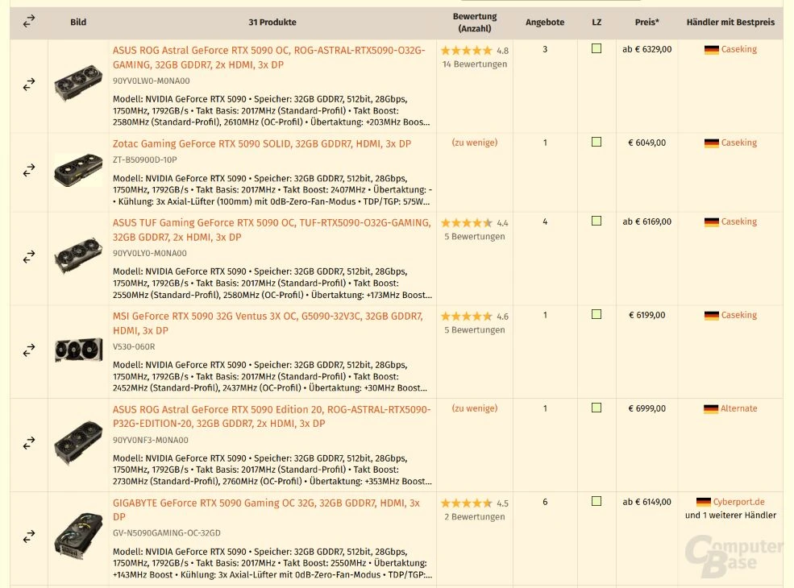Open Caseking link for ASUS TUF Gaming

pyautogui.click(x=739, y=222)
